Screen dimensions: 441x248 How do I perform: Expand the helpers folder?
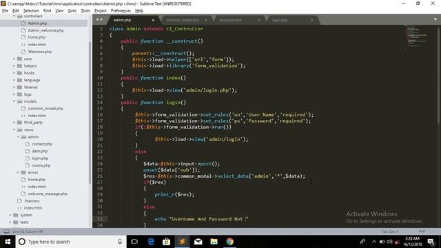click(14, 66)
